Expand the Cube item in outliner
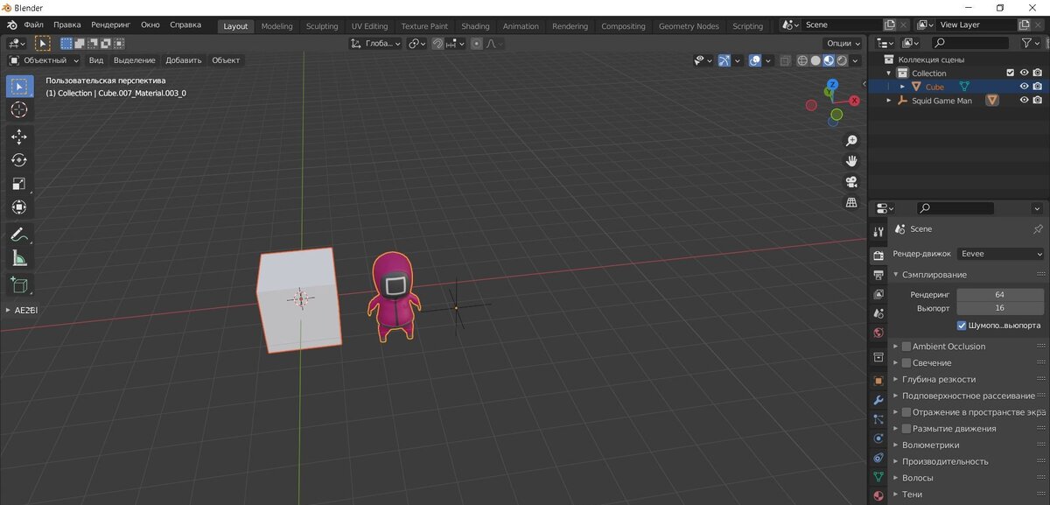Screen dimensions: 1050x505 (903, 87)
